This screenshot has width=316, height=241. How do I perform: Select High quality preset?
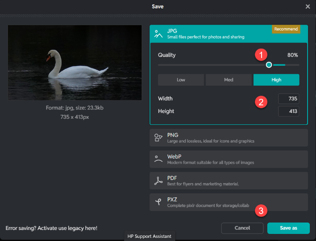click(276, 80)
